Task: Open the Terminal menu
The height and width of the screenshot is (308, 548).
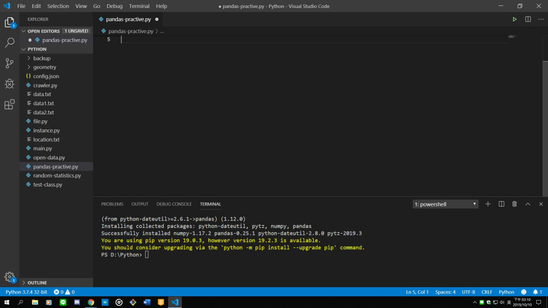Action: coord(139,6)
